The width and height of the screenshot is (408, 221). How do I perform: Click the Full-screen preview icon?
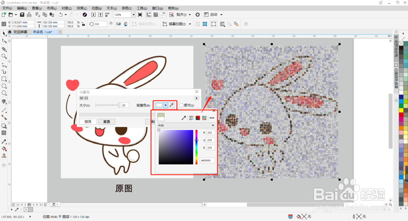pos(140,15)
